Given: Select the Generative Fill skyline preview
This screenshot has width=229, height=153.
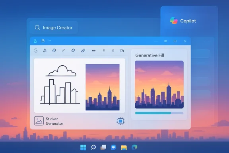Looking at the screenshot, I should (159, 84).
